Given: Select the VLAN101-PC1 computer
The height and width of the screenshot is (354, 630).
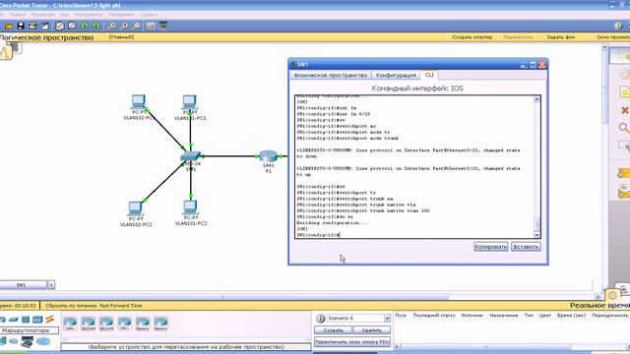Looking at the screenshot, I should pos(190,102).
